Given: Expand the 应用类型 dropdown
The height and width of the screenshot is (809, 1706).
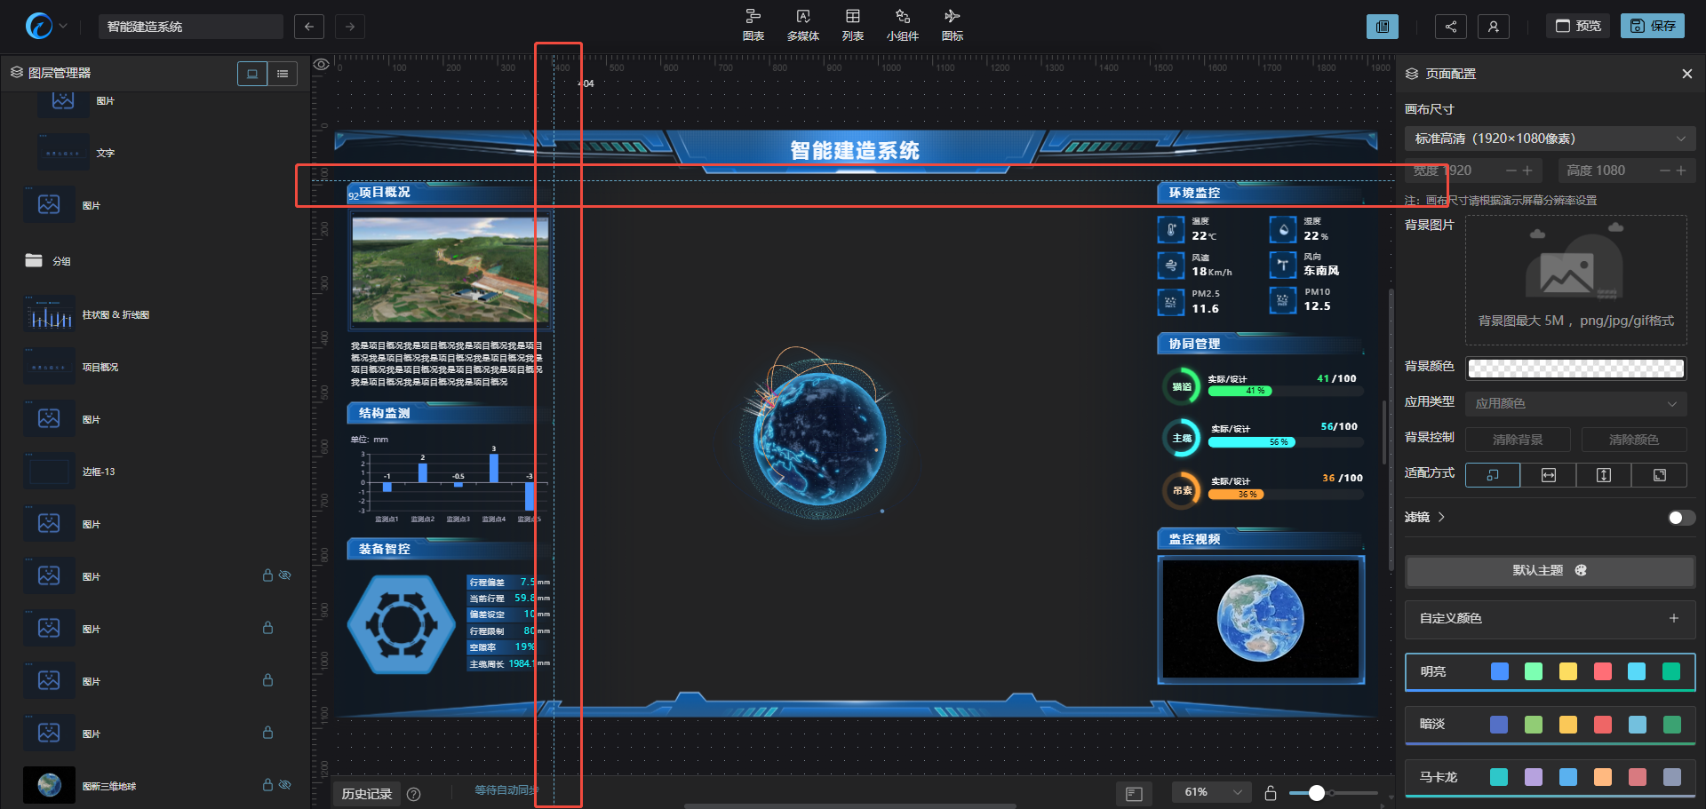Looking at the screenshot, I should click(1574, 403).
